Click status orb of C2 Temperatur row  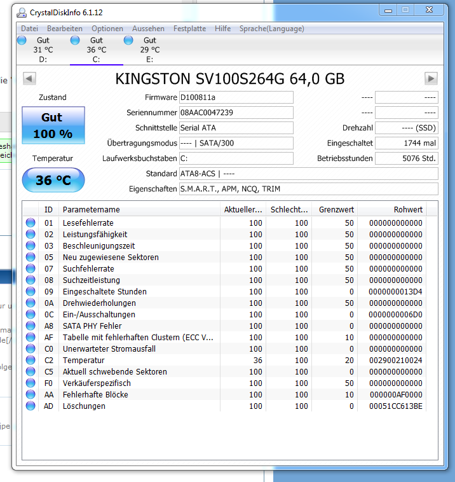click(x=31, y=360)
